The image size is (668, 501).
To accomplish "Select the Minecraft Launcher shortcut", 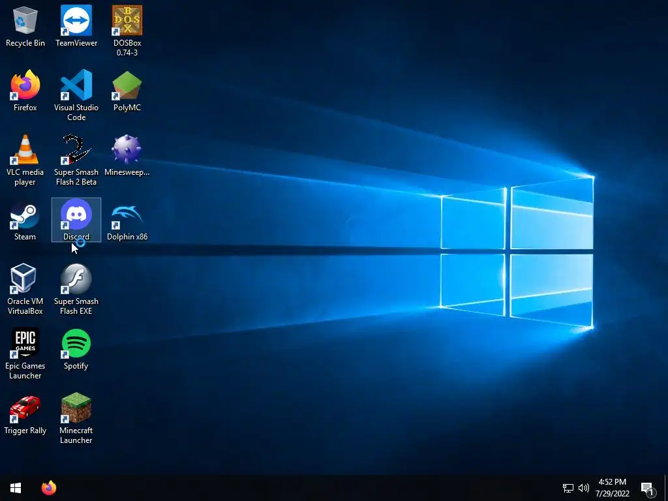I will pyautogui.click(x=76, y=418).
